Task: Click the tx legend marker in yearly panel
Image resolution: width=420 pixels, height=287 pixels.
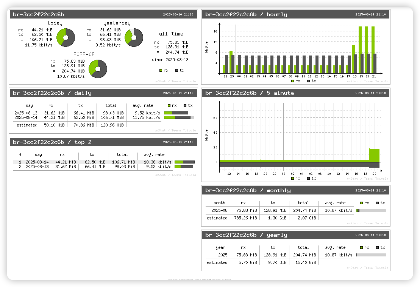Action: [x=377, y=248]
